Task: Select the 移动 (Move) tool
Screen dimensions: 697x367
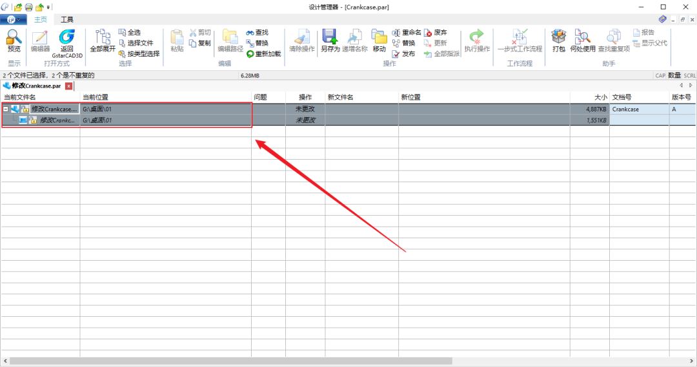Action: [x=379, y=40]
